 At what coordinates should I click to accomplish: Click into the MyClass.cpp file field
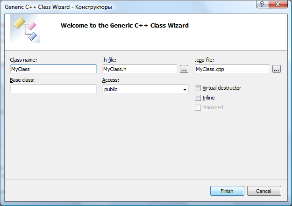click(232, 69)
